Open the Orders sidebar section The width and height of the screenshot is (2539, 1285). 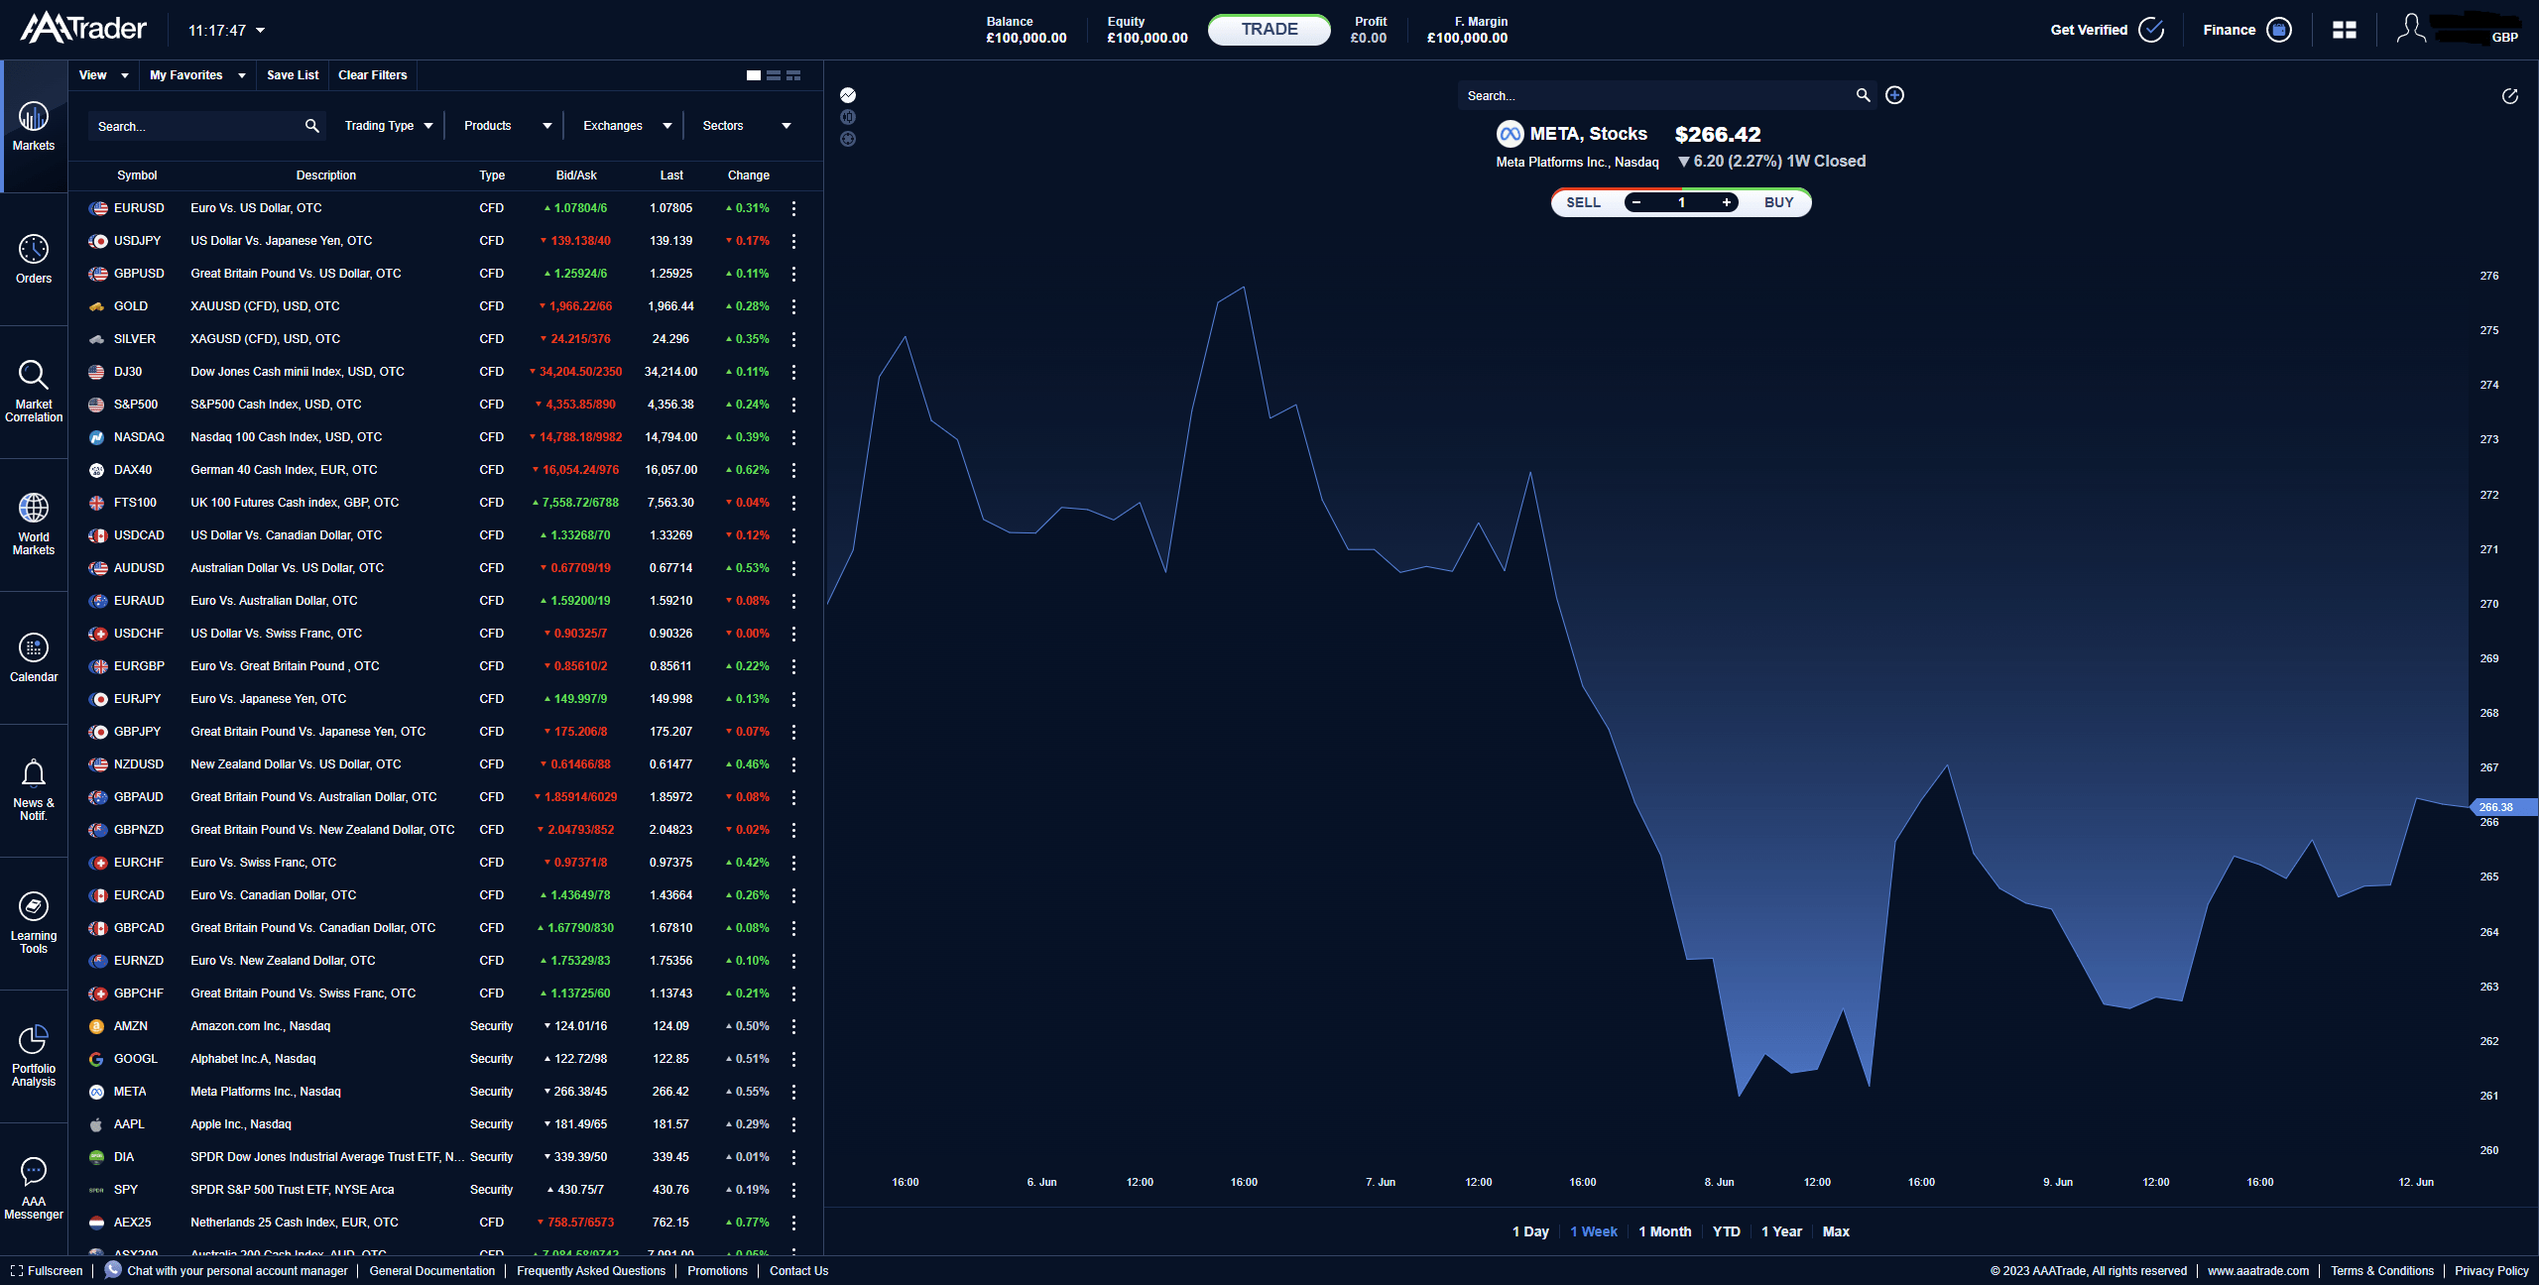coord(34,260)
